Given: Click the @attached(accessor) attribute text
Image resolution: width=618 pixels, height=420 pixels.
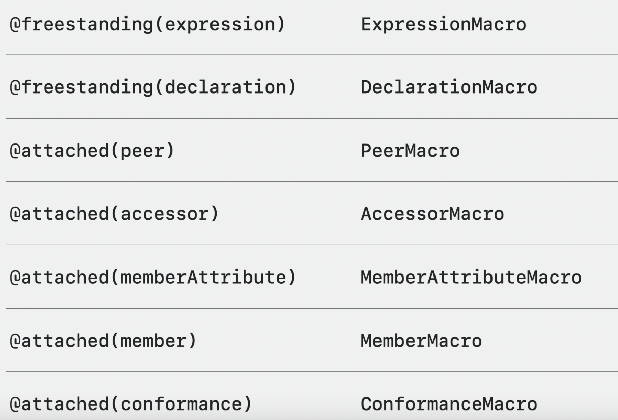Looking at the screenshot, I should 114,214.
